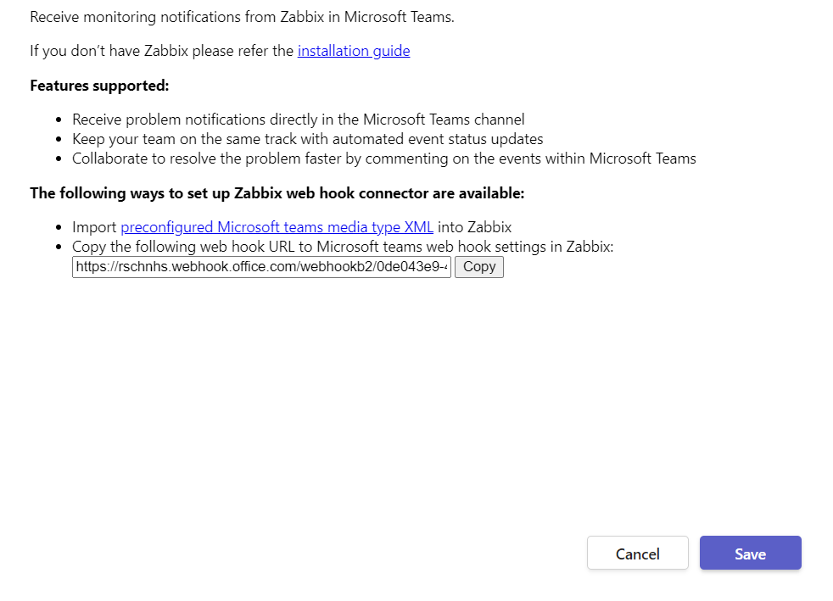The image size is (833, 601).
Task: Open the installation guide link
Action: coord(353,51)
